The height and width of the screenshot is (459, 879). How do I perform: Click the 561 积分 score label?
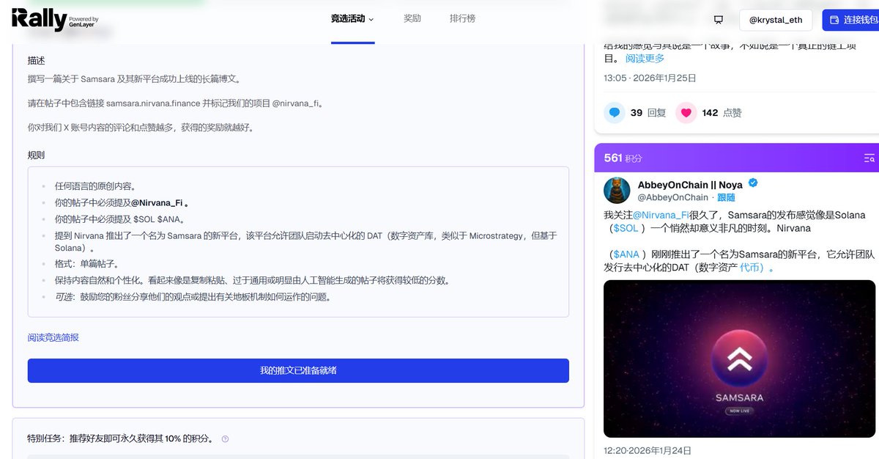click(623, 158)
